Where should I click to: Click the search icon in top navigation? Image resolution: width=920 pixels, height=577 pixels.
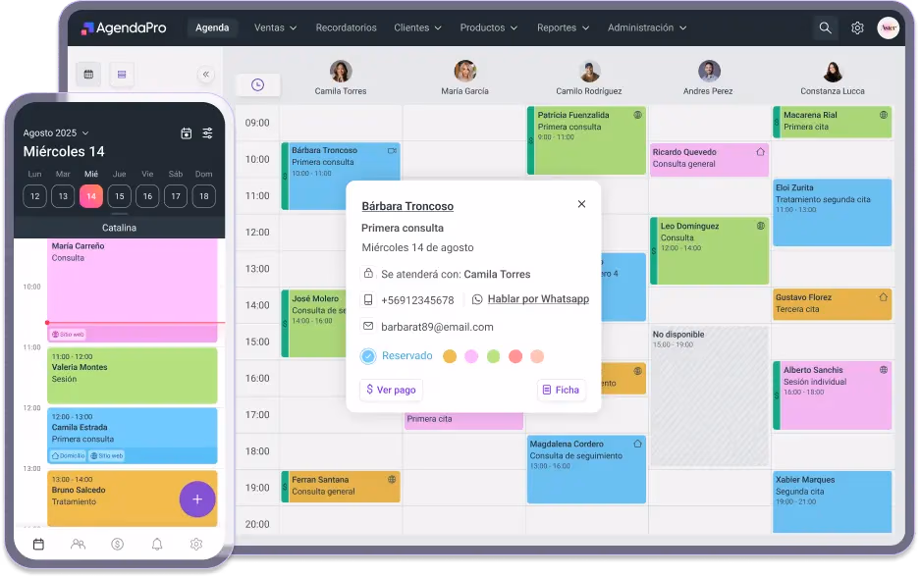coord(825,28)
